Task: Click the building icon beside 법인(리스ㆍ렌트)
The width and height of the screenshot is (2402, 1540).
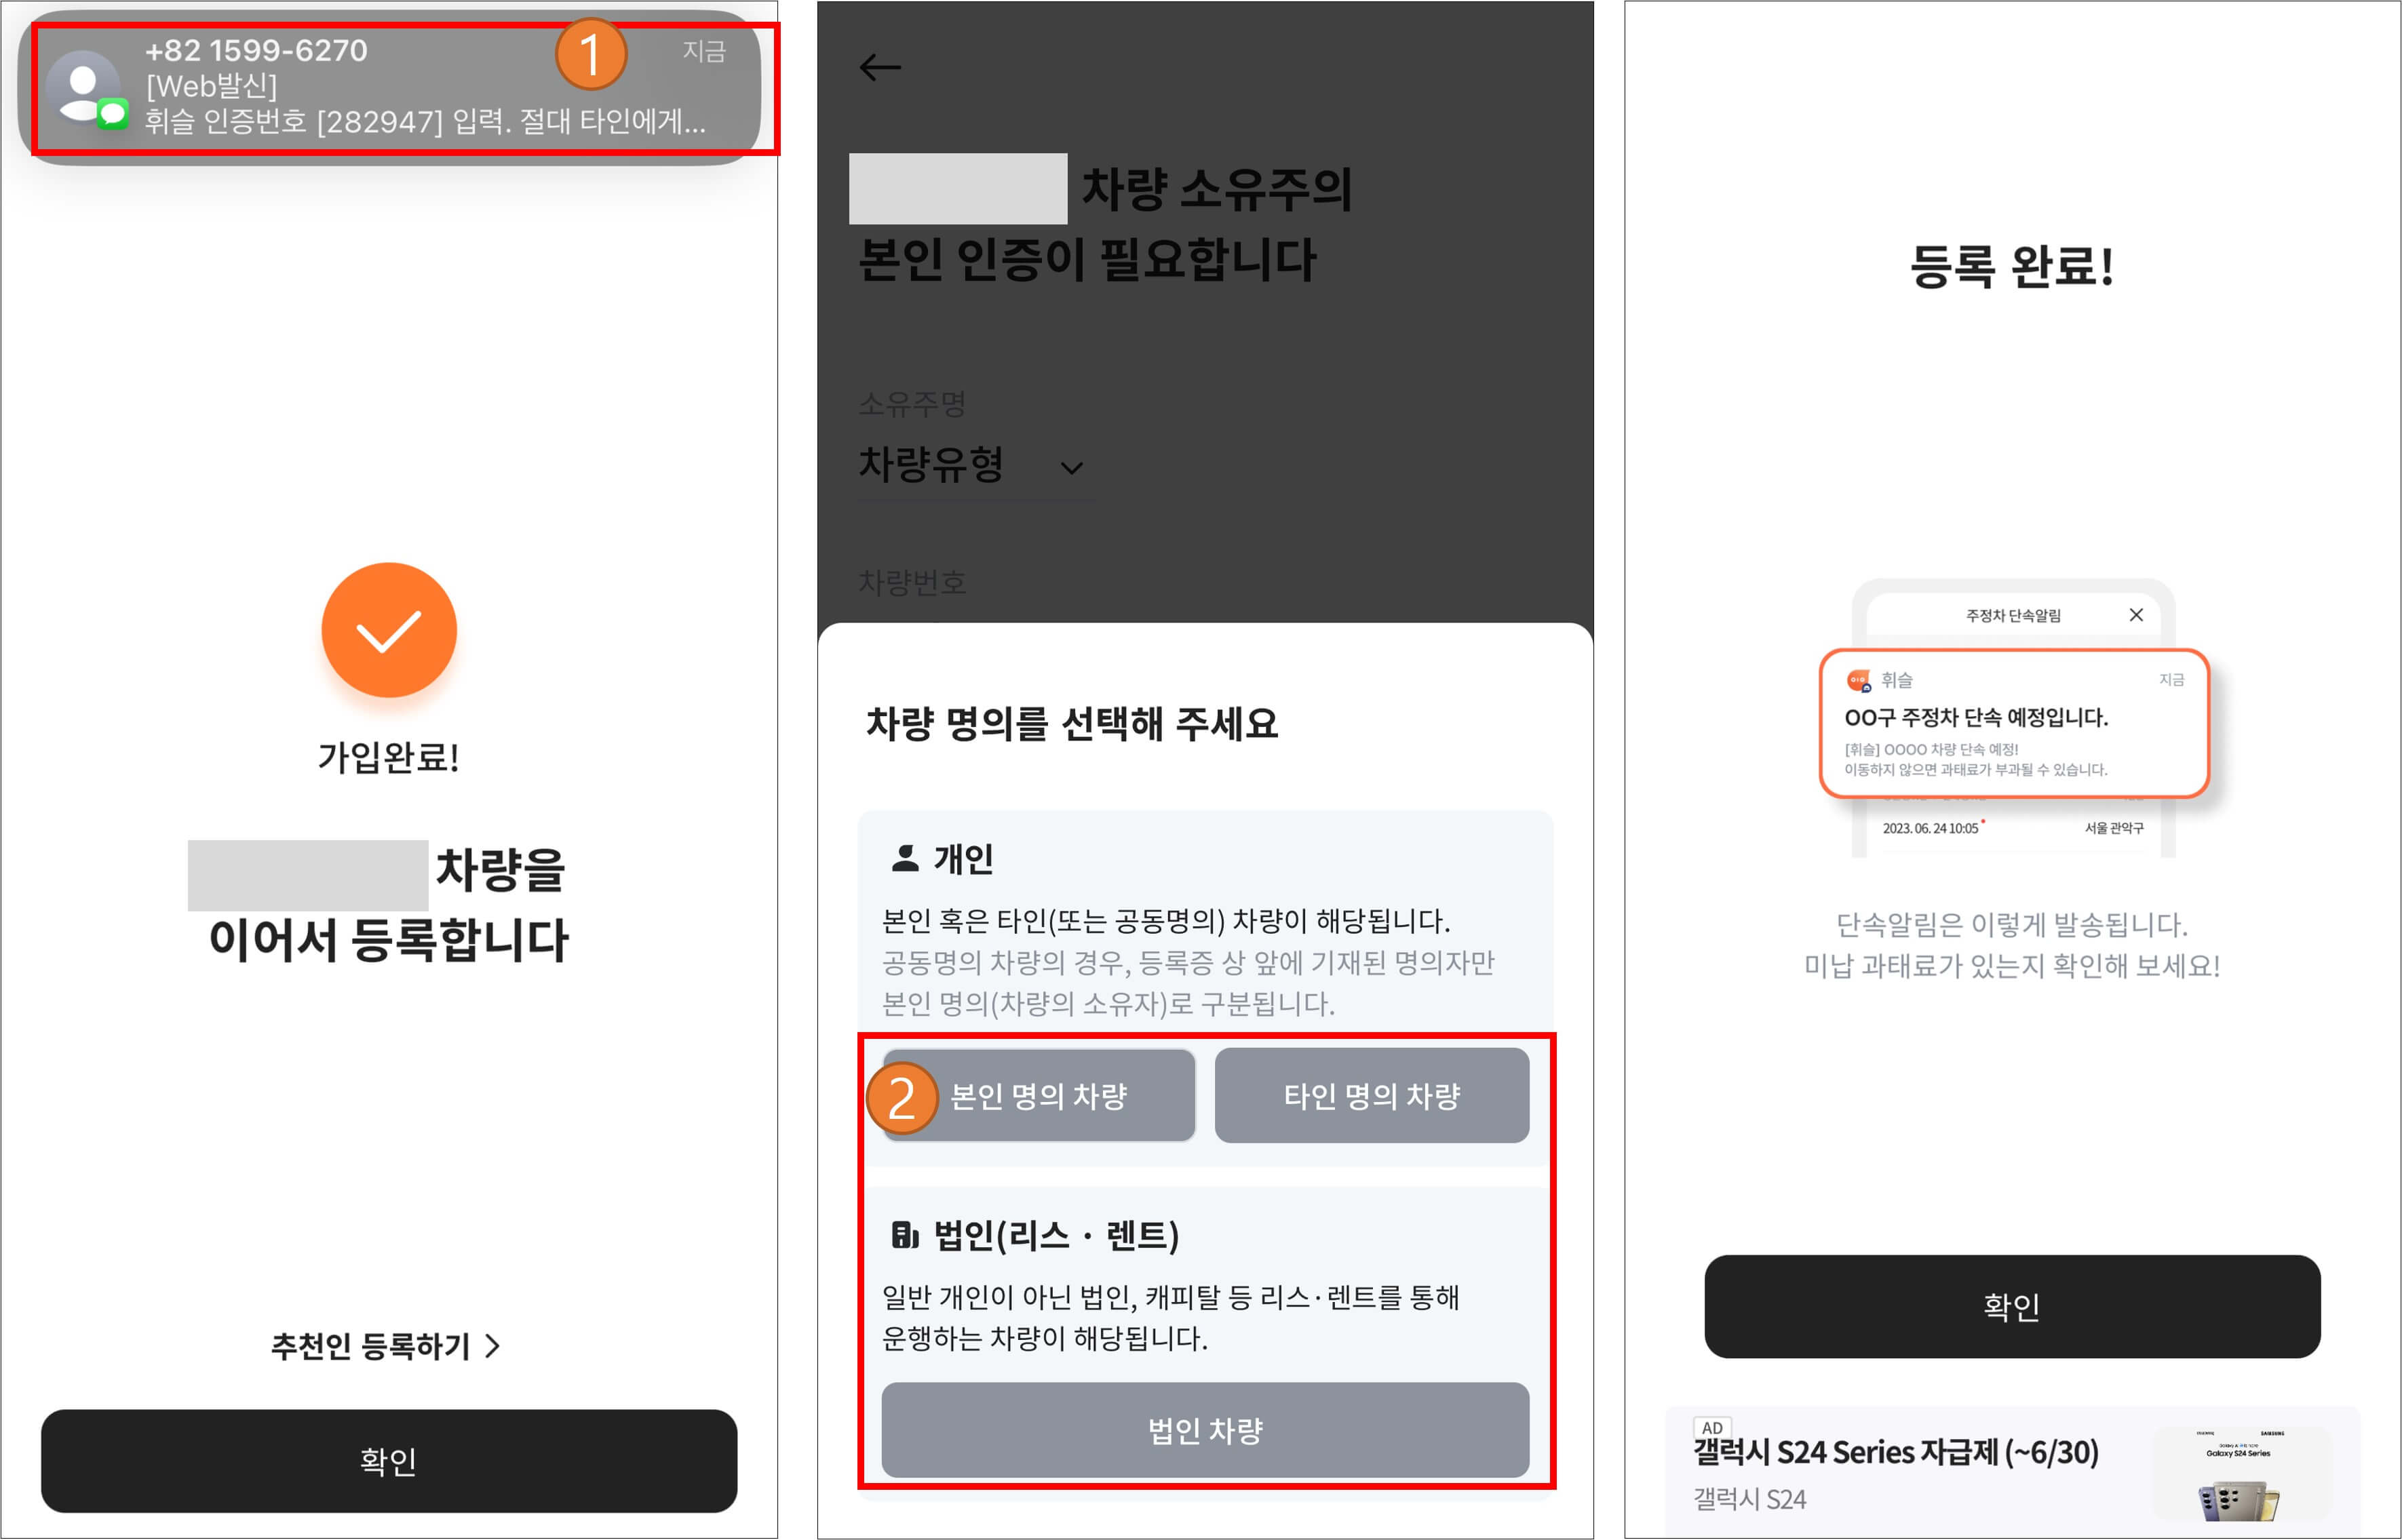Action: [x=904, y=1236]
